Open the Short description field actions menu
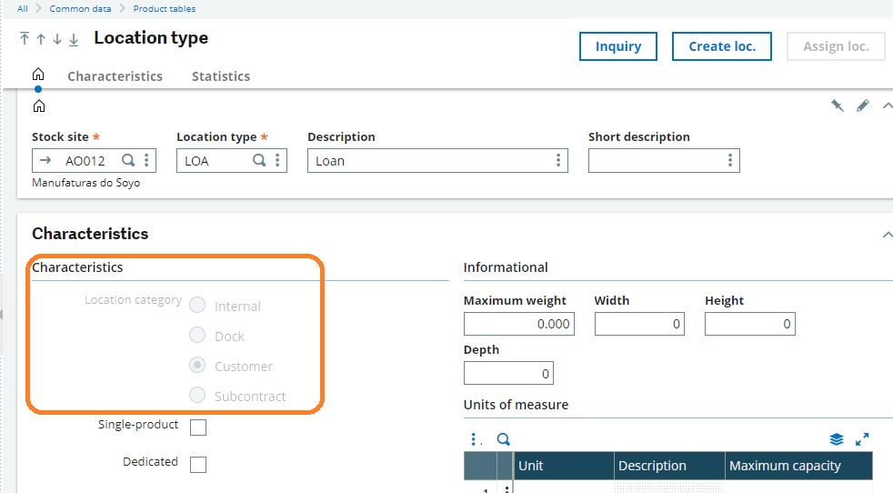This screenshot has width=893, height=493. pyautogui.click(x=729, y=161)
